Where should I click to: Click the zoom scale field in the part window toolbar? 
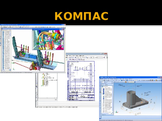(x=136, y=80)
